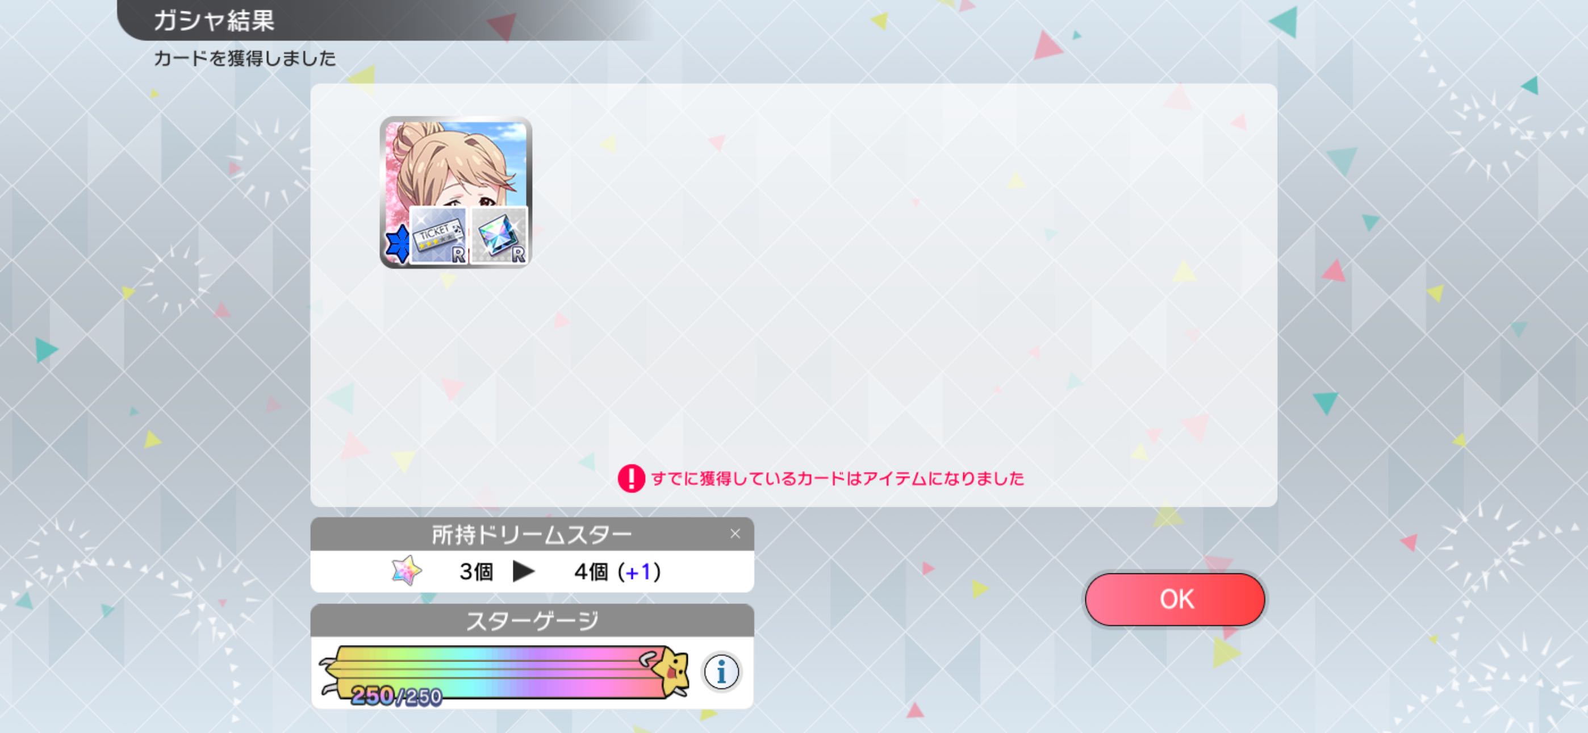Click the ガシャ結果 title header
The height and width of the screenshot is (733, 1588).
(x=214, y=20)
